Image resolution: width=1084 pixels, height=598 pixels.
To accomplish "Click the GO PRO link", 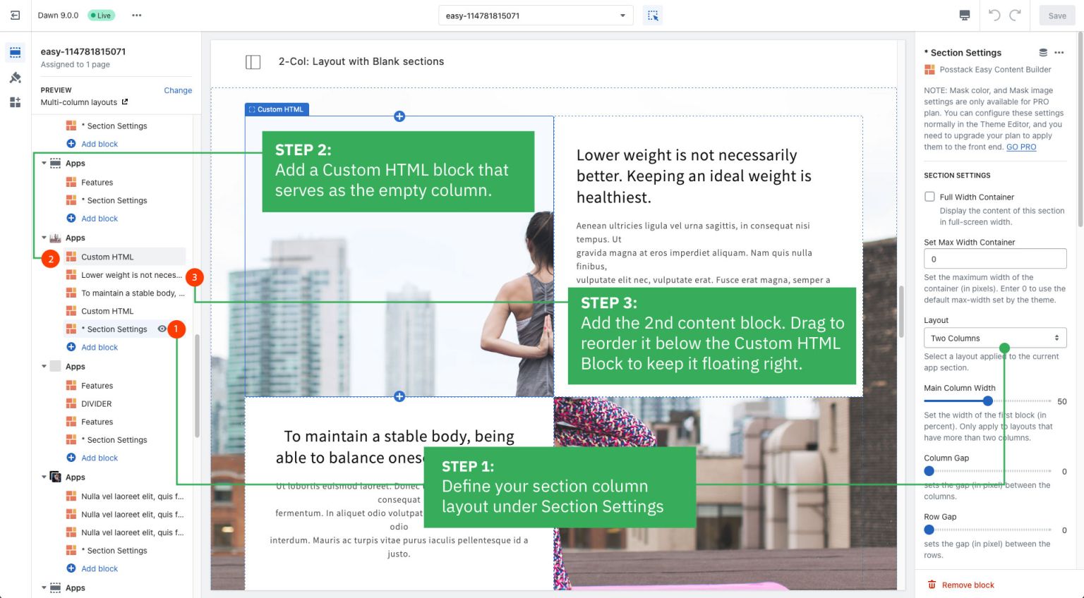I will point(1020,147).
